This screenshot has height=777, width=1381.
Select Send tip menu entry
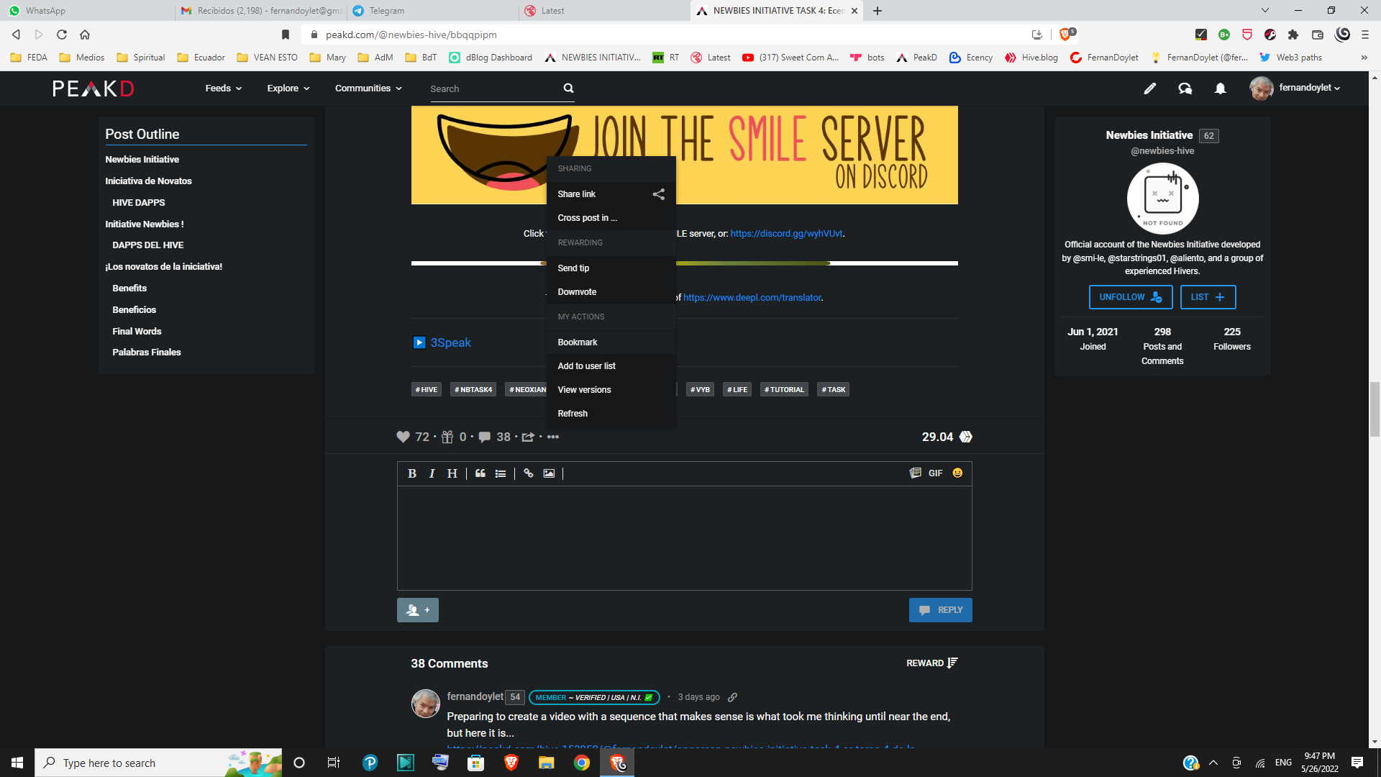pyautogui.click(x=611, y=268)
